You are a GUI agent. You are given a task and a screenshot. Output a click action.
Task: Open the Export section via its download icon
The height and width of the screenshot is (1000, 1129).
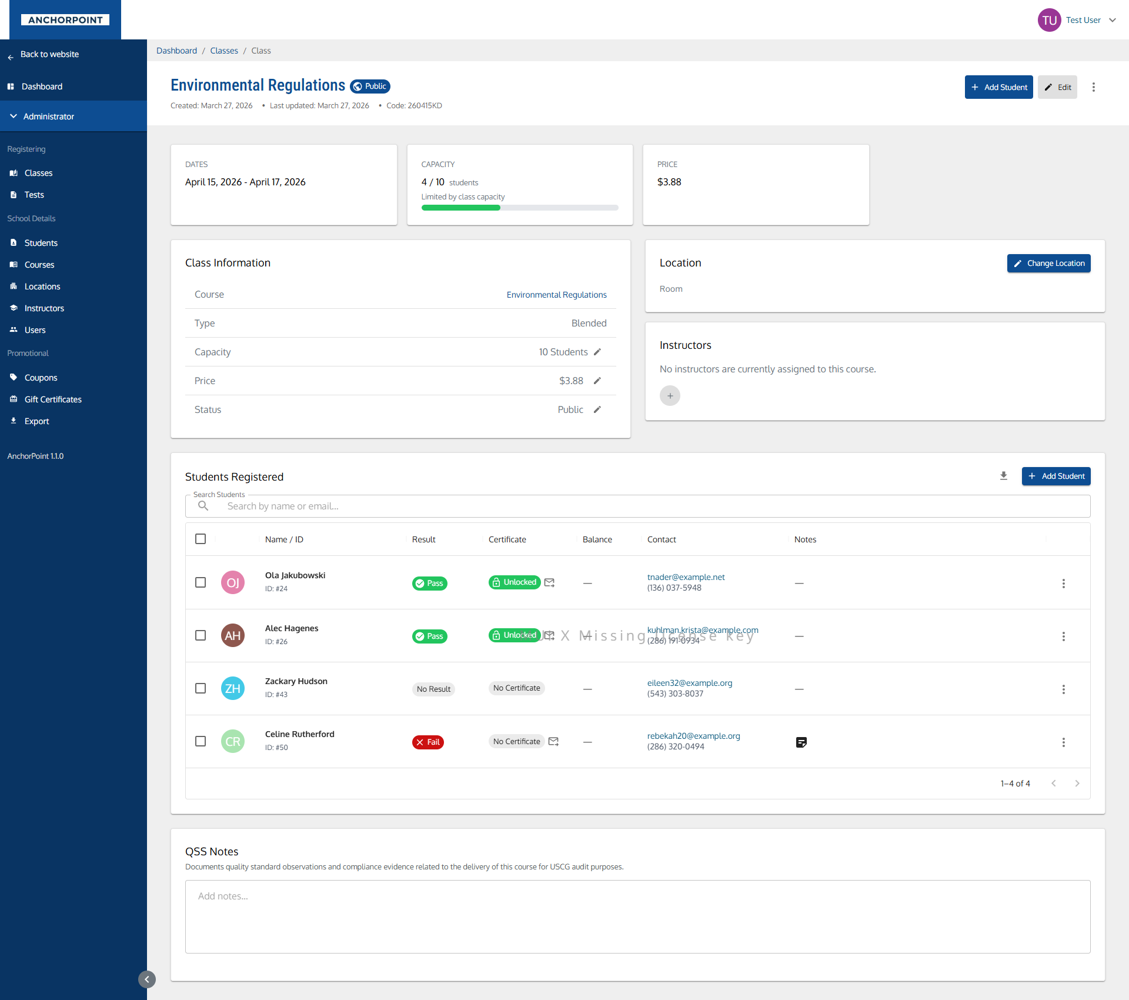click(14, 421)
